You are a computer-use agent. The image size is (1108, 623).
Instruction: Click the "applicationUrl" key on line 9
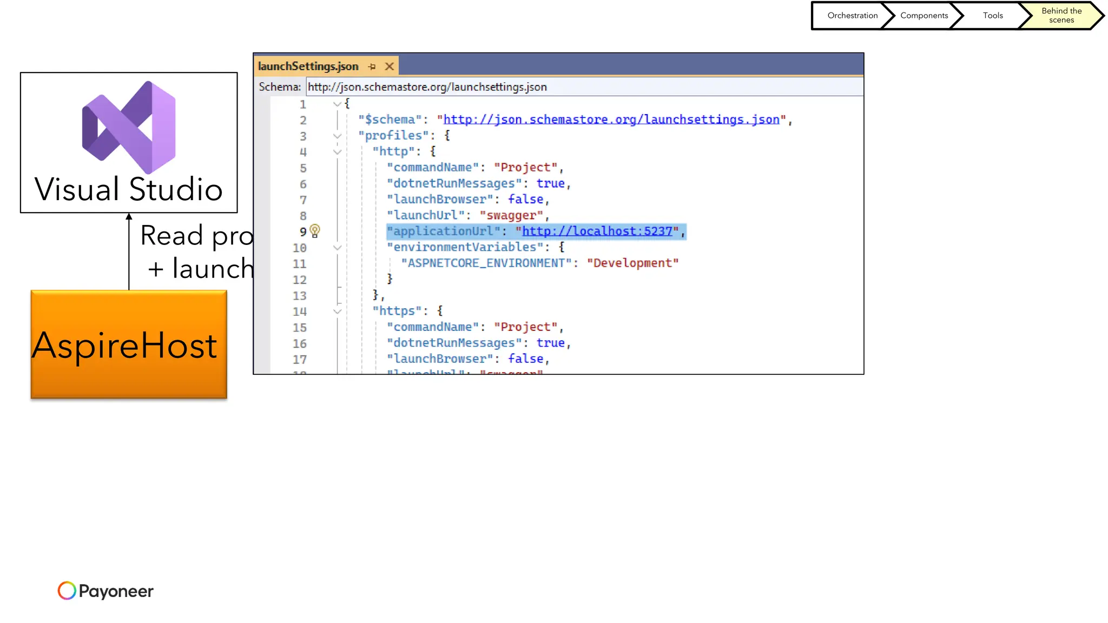[x=444, y=231]
